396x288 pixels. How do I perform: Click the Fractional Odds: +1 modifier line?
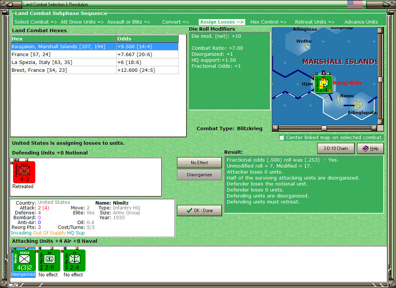coord(216,66)
